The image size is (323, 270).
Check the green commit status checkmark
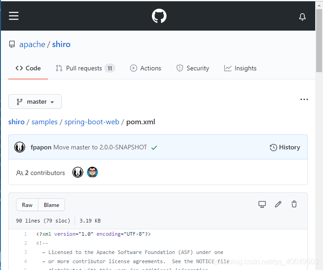coord(154,148)
